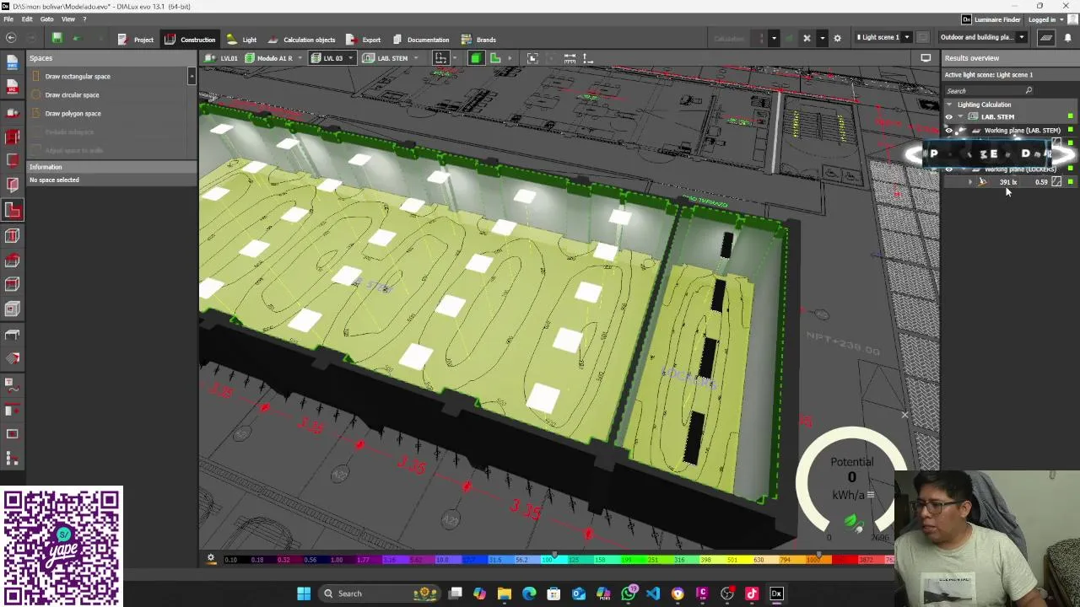Open WhatsApp from the taskbar
The image size is (1080, 607).
(629, 594)
